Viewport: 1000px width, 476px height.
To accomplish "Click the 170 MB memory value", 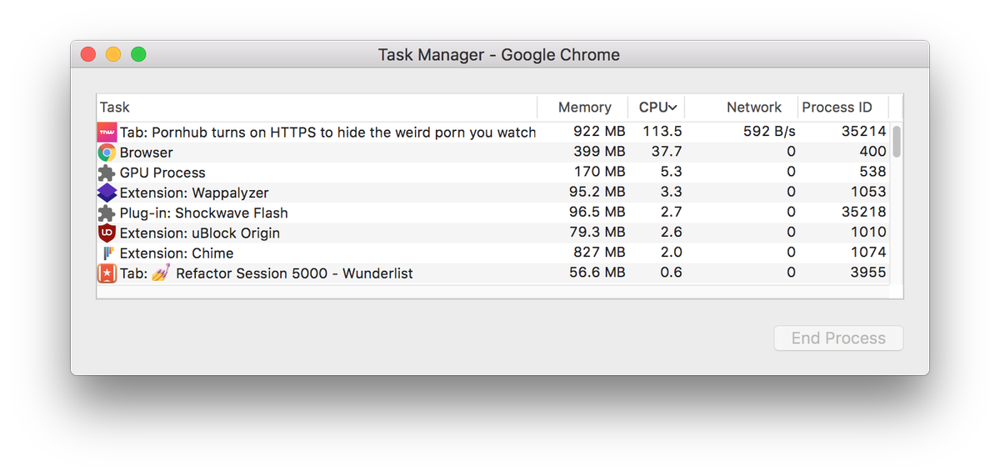I will pyautogui.click(x=600, y=172).
